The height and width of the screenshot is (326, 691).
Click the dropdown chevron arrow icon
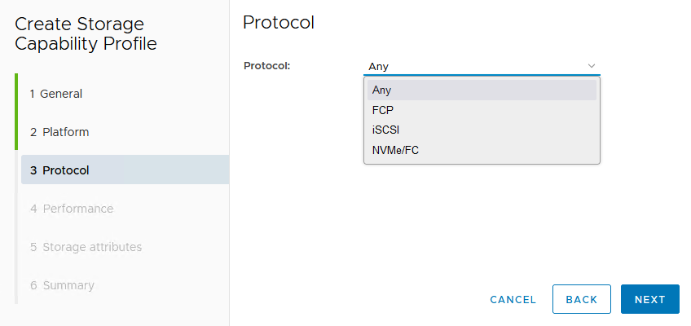(x=592, y=66)
